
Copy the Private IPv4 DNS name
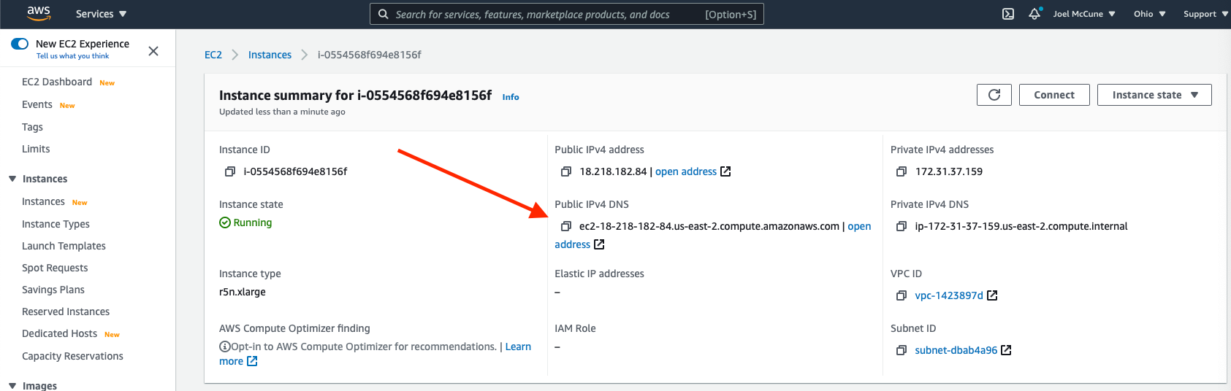point(902,226)
